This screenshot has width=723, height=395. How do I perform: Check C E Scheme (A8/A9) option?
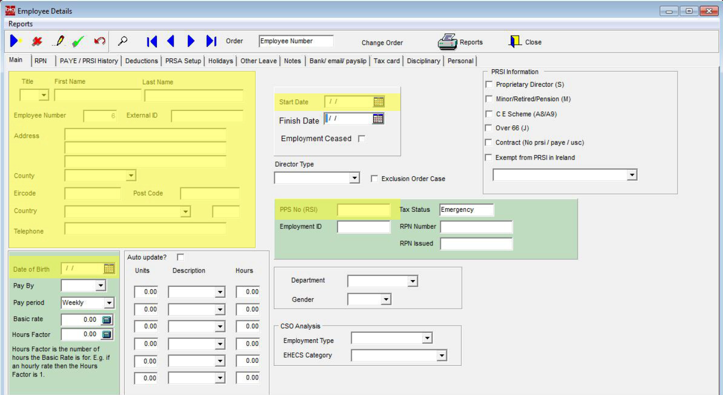(489, 114)
